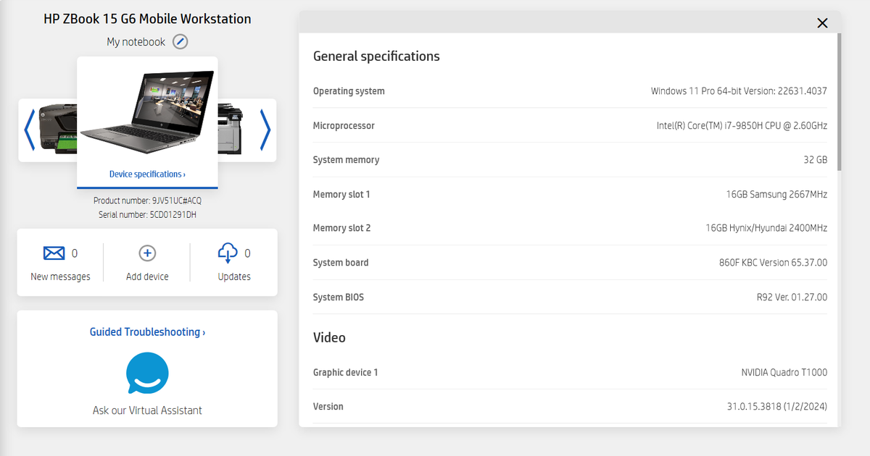Click the Ask our Virtual Assistant text
Image resolution: width=870 pixels, height=456 pixels.
pyautogui.click(x=147, y=410)
